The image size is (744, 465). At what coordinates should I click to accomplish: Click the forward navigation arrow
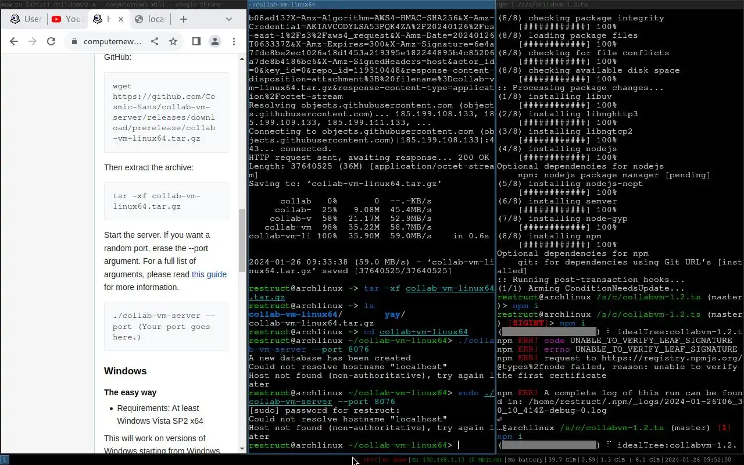pyautogui.click(x=33, y=41)
